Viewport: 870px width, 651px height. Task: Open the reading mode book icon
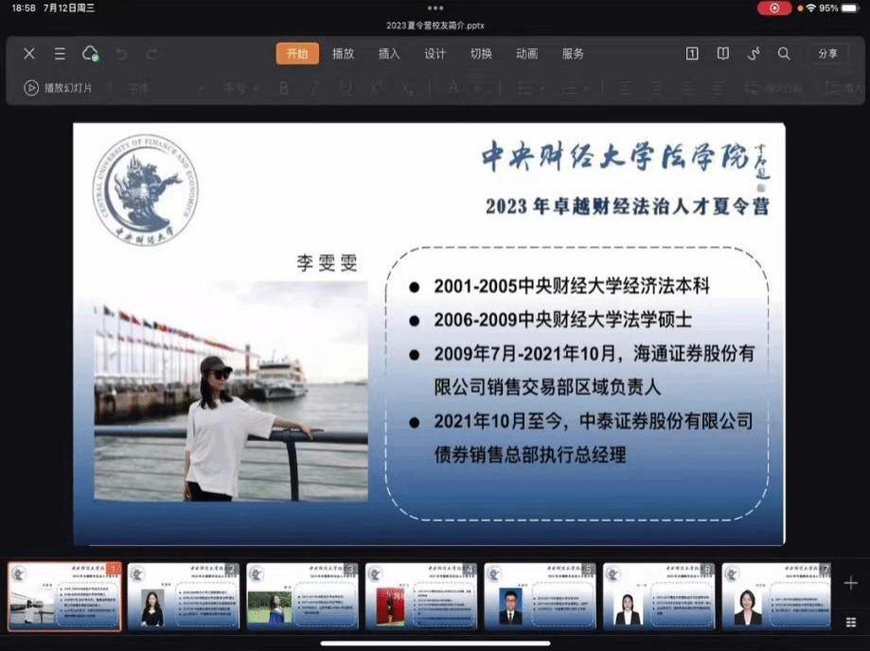[x=723, y=54]
